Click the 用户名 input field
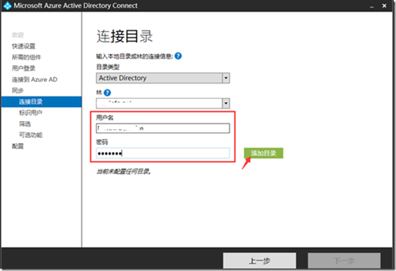 [163, 128]
